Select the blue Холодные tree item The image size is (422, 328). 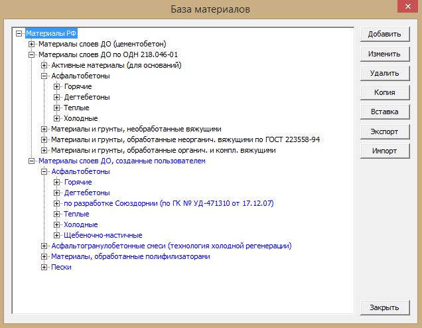(x=81, y=224)
